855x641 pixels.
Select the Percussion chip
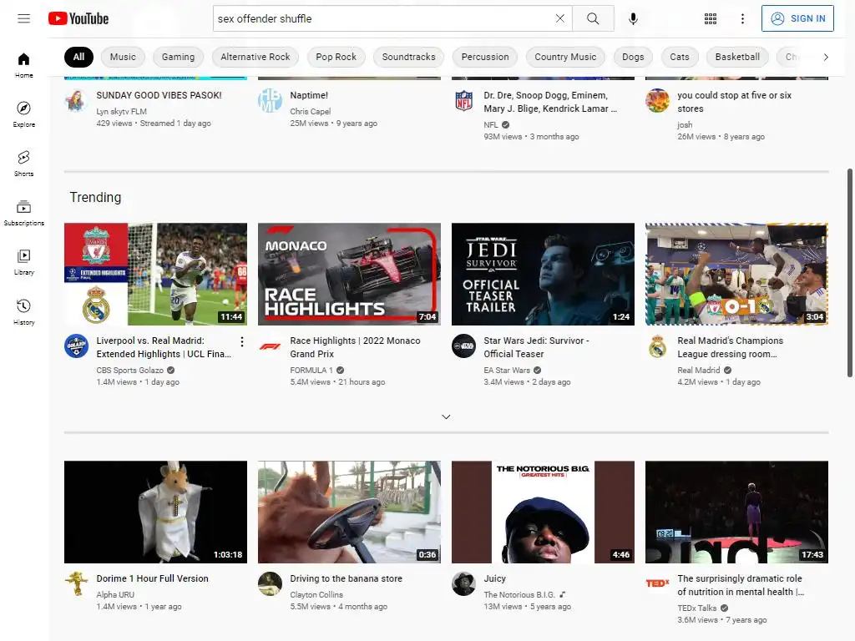[485, 57]
